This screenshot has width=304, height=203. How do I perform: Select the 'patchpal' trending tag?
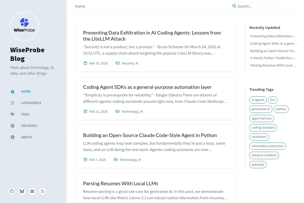[258, 165]
